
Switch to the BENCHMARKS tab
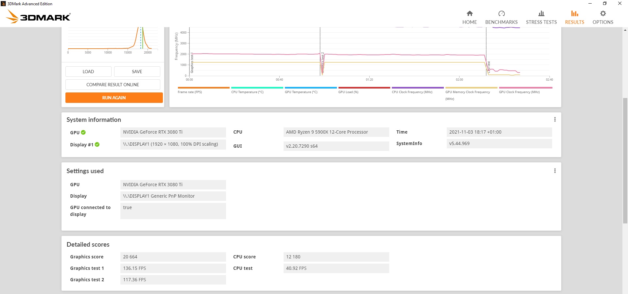coord(501,17)
